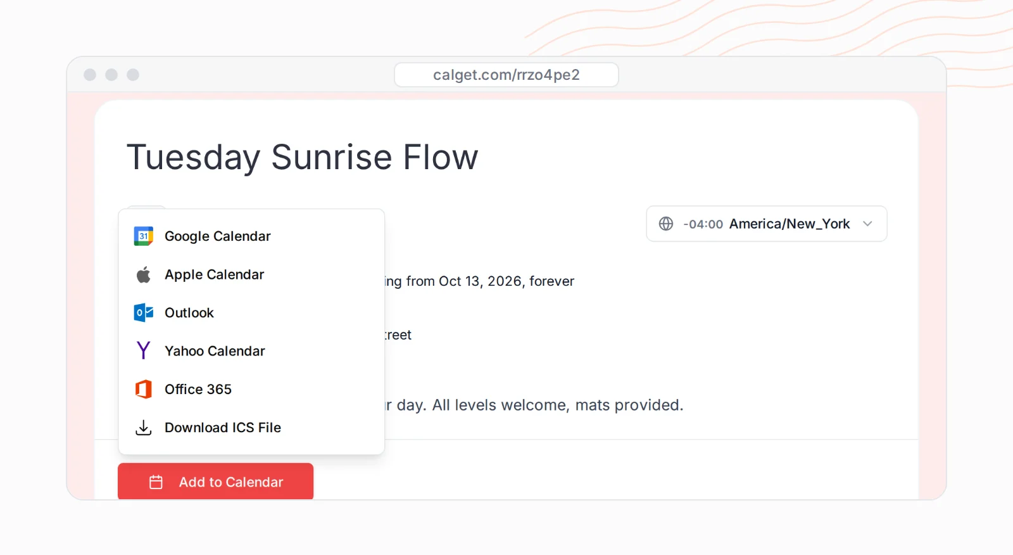Viewport: 1013px width, 555px height.
Task: Select Apple Calendar option
Action: tap(251, 274)
